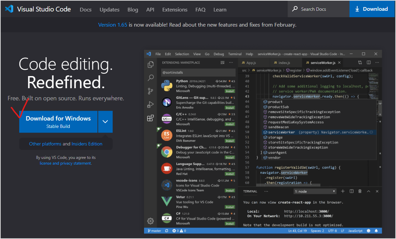Open the Search icon in the activity bar

150,78
